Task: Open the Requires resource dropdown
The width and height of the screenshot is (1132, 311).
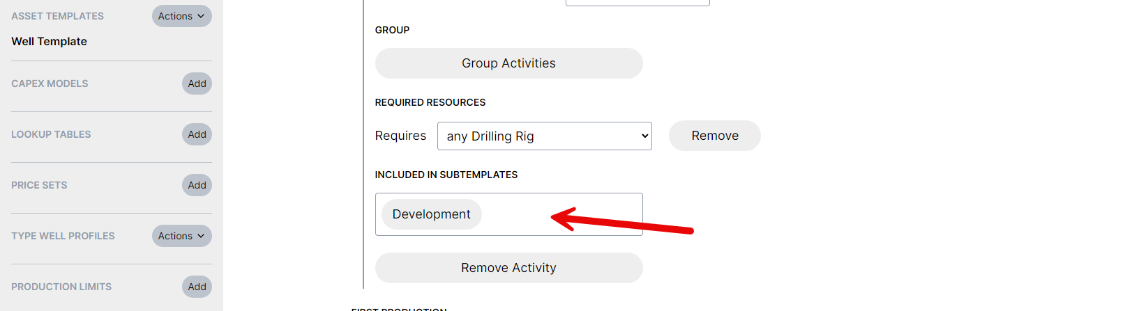Action: pos(544,136)
